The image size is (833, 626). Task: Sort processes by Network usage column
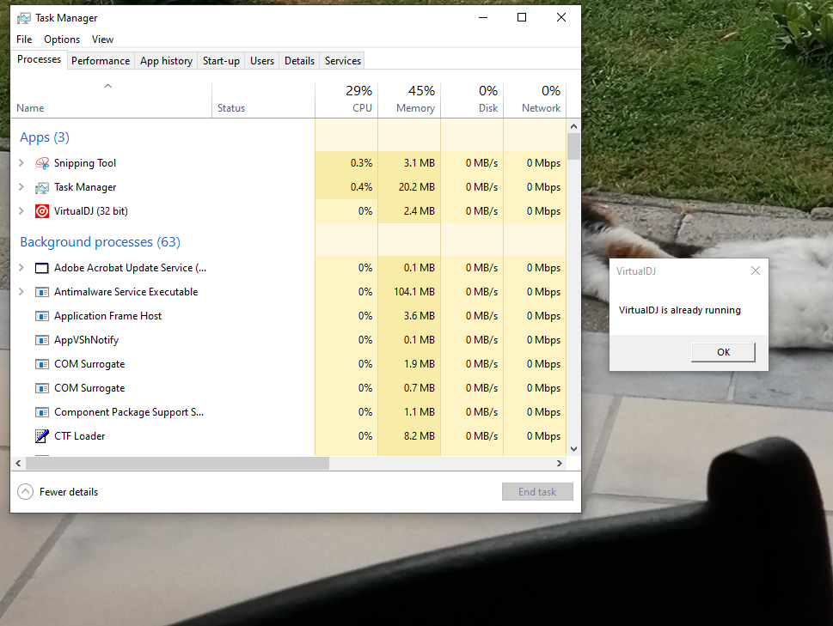coord(535,100)
